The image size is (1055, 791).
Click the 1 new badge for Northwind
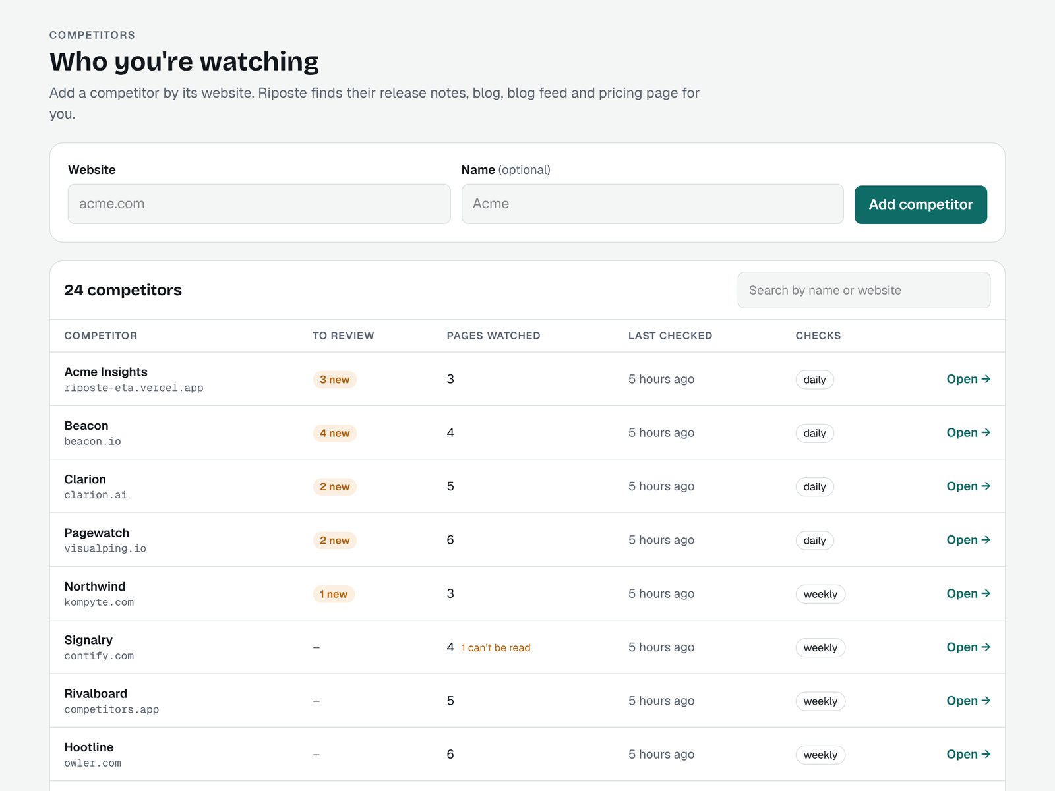pos(334,594)
